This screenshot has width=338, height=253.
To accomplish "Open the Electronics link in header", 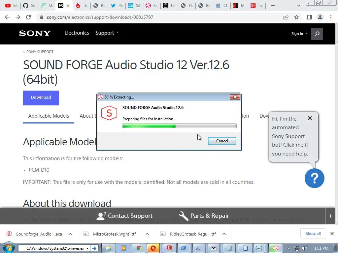I will click(77, 33).
